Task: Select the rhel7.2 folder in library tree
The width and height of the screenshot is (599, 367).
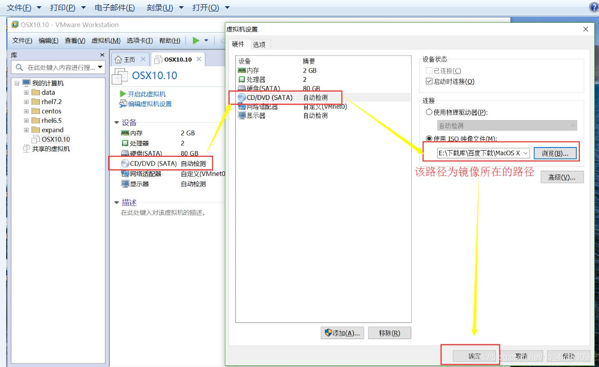Action: [47, 101]
